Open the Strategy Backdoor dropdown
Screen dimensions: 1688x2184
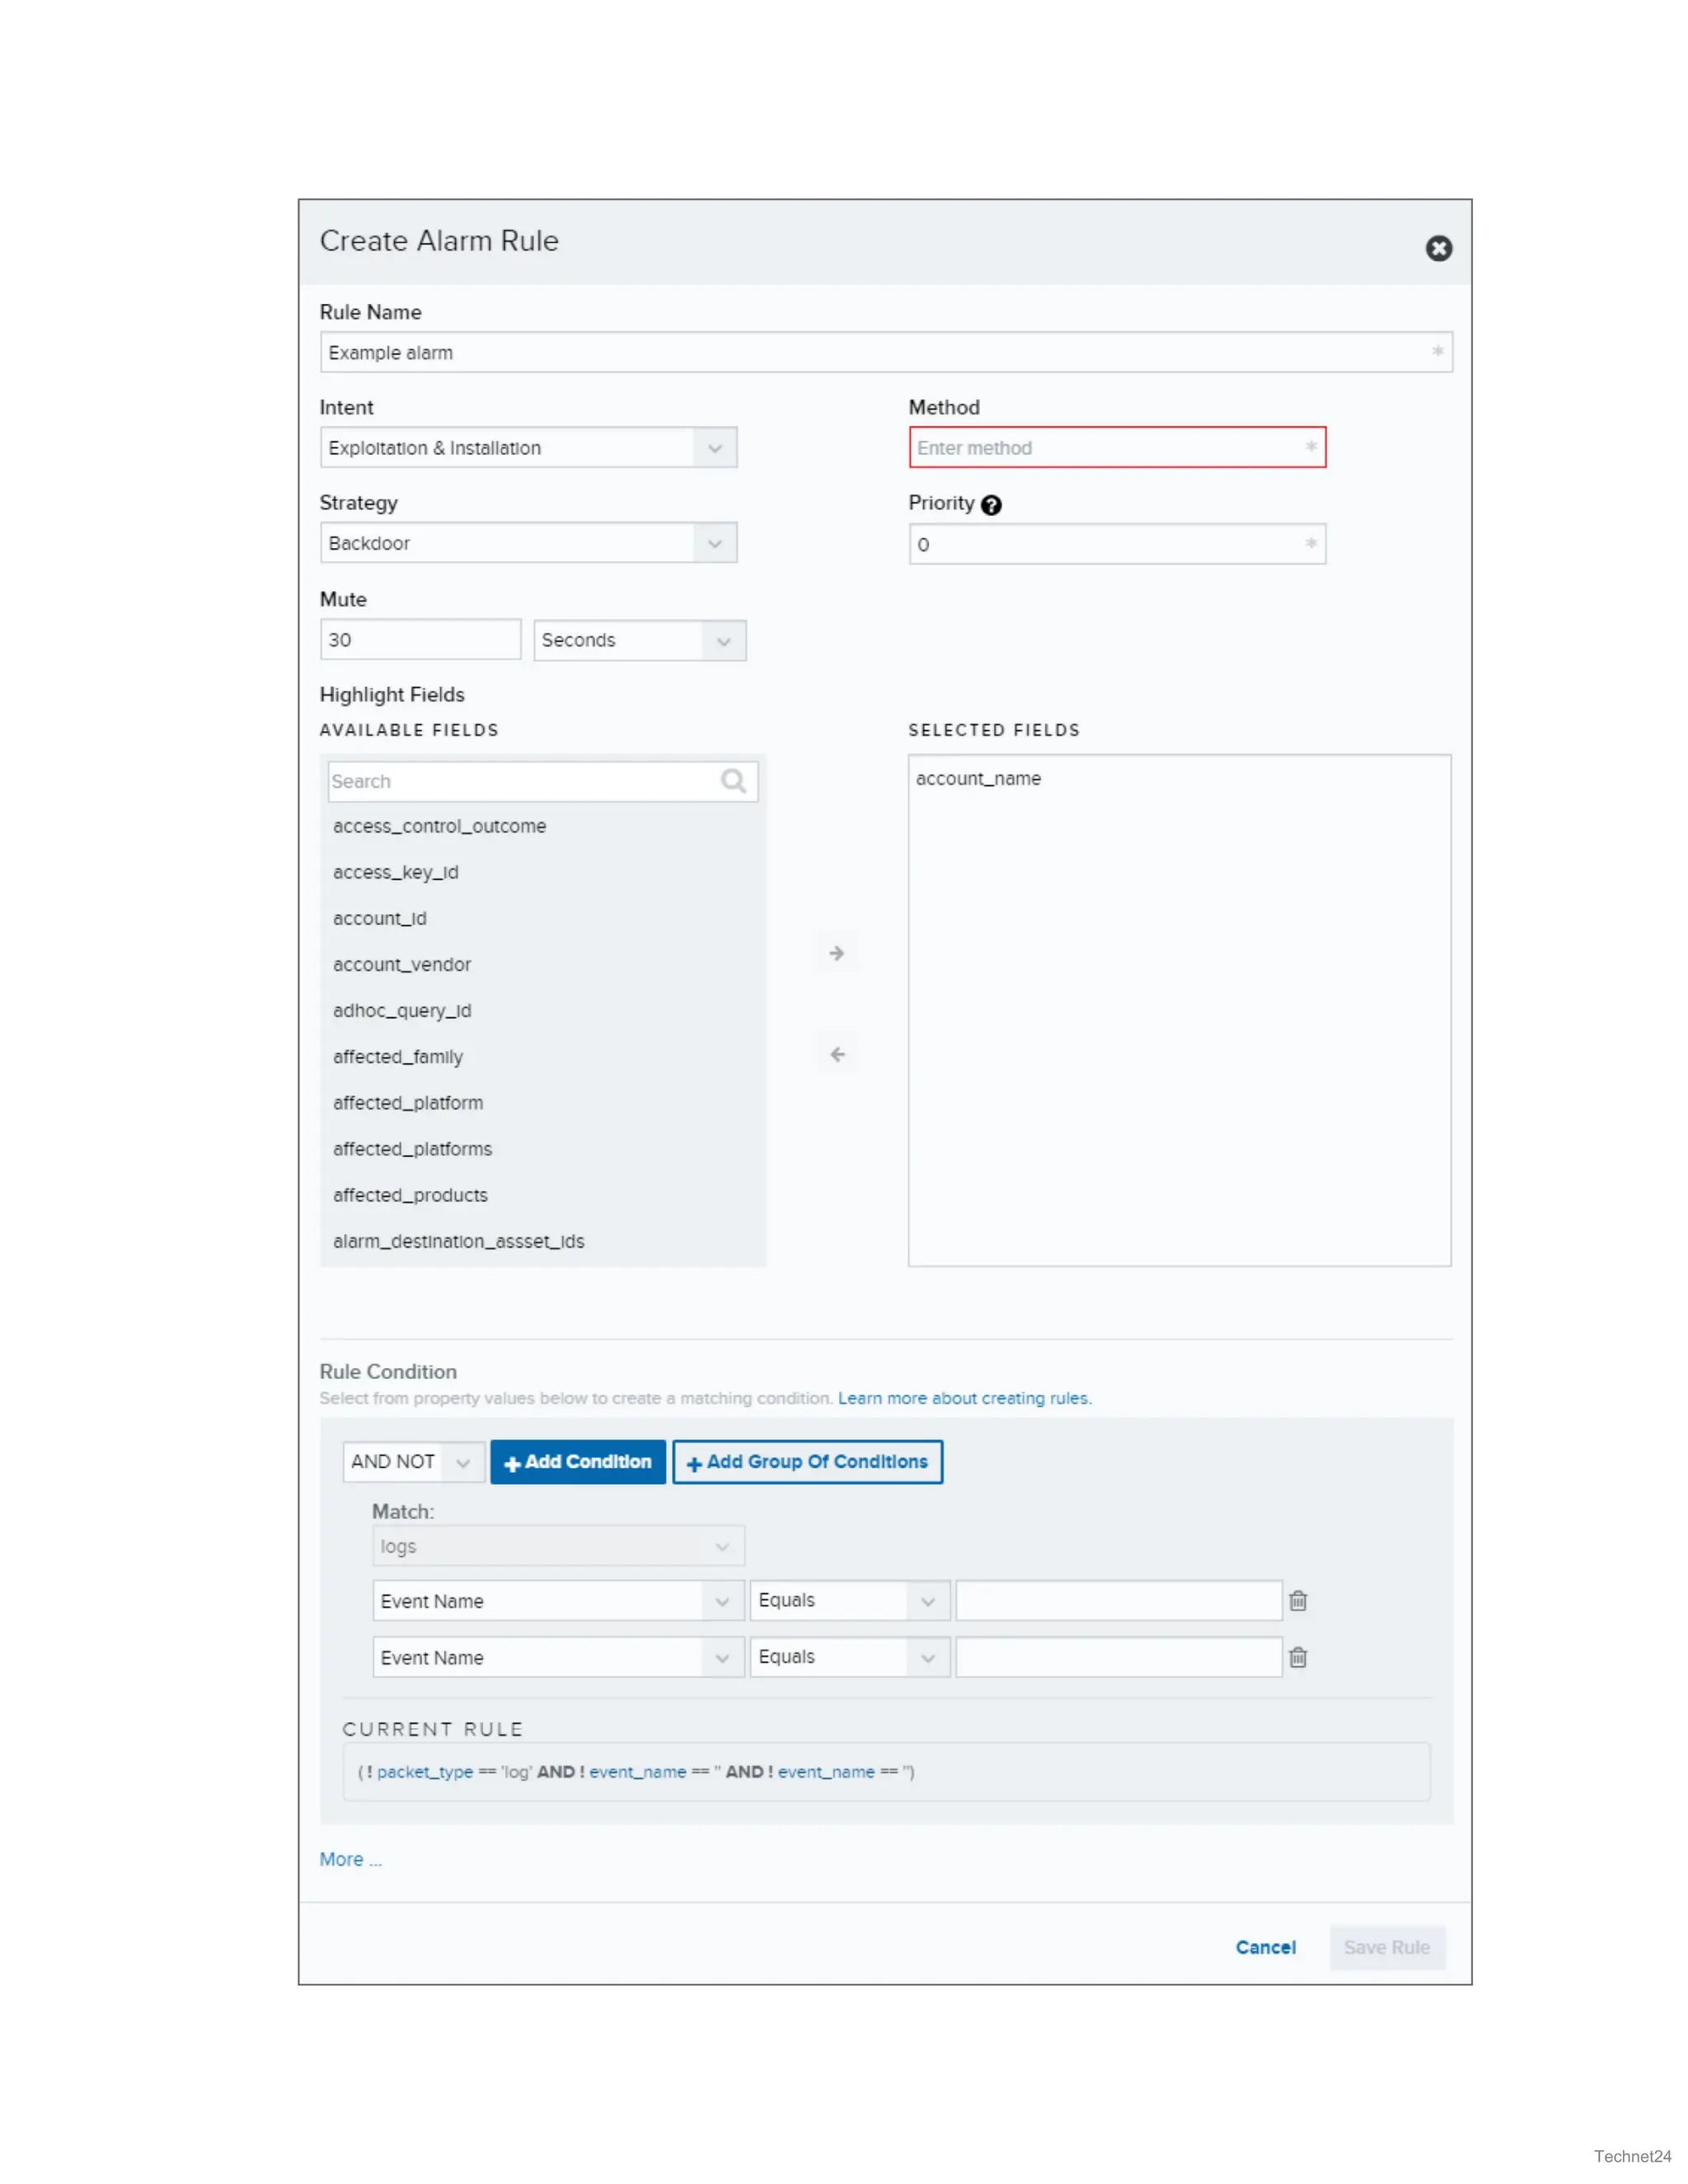(528, 542)
